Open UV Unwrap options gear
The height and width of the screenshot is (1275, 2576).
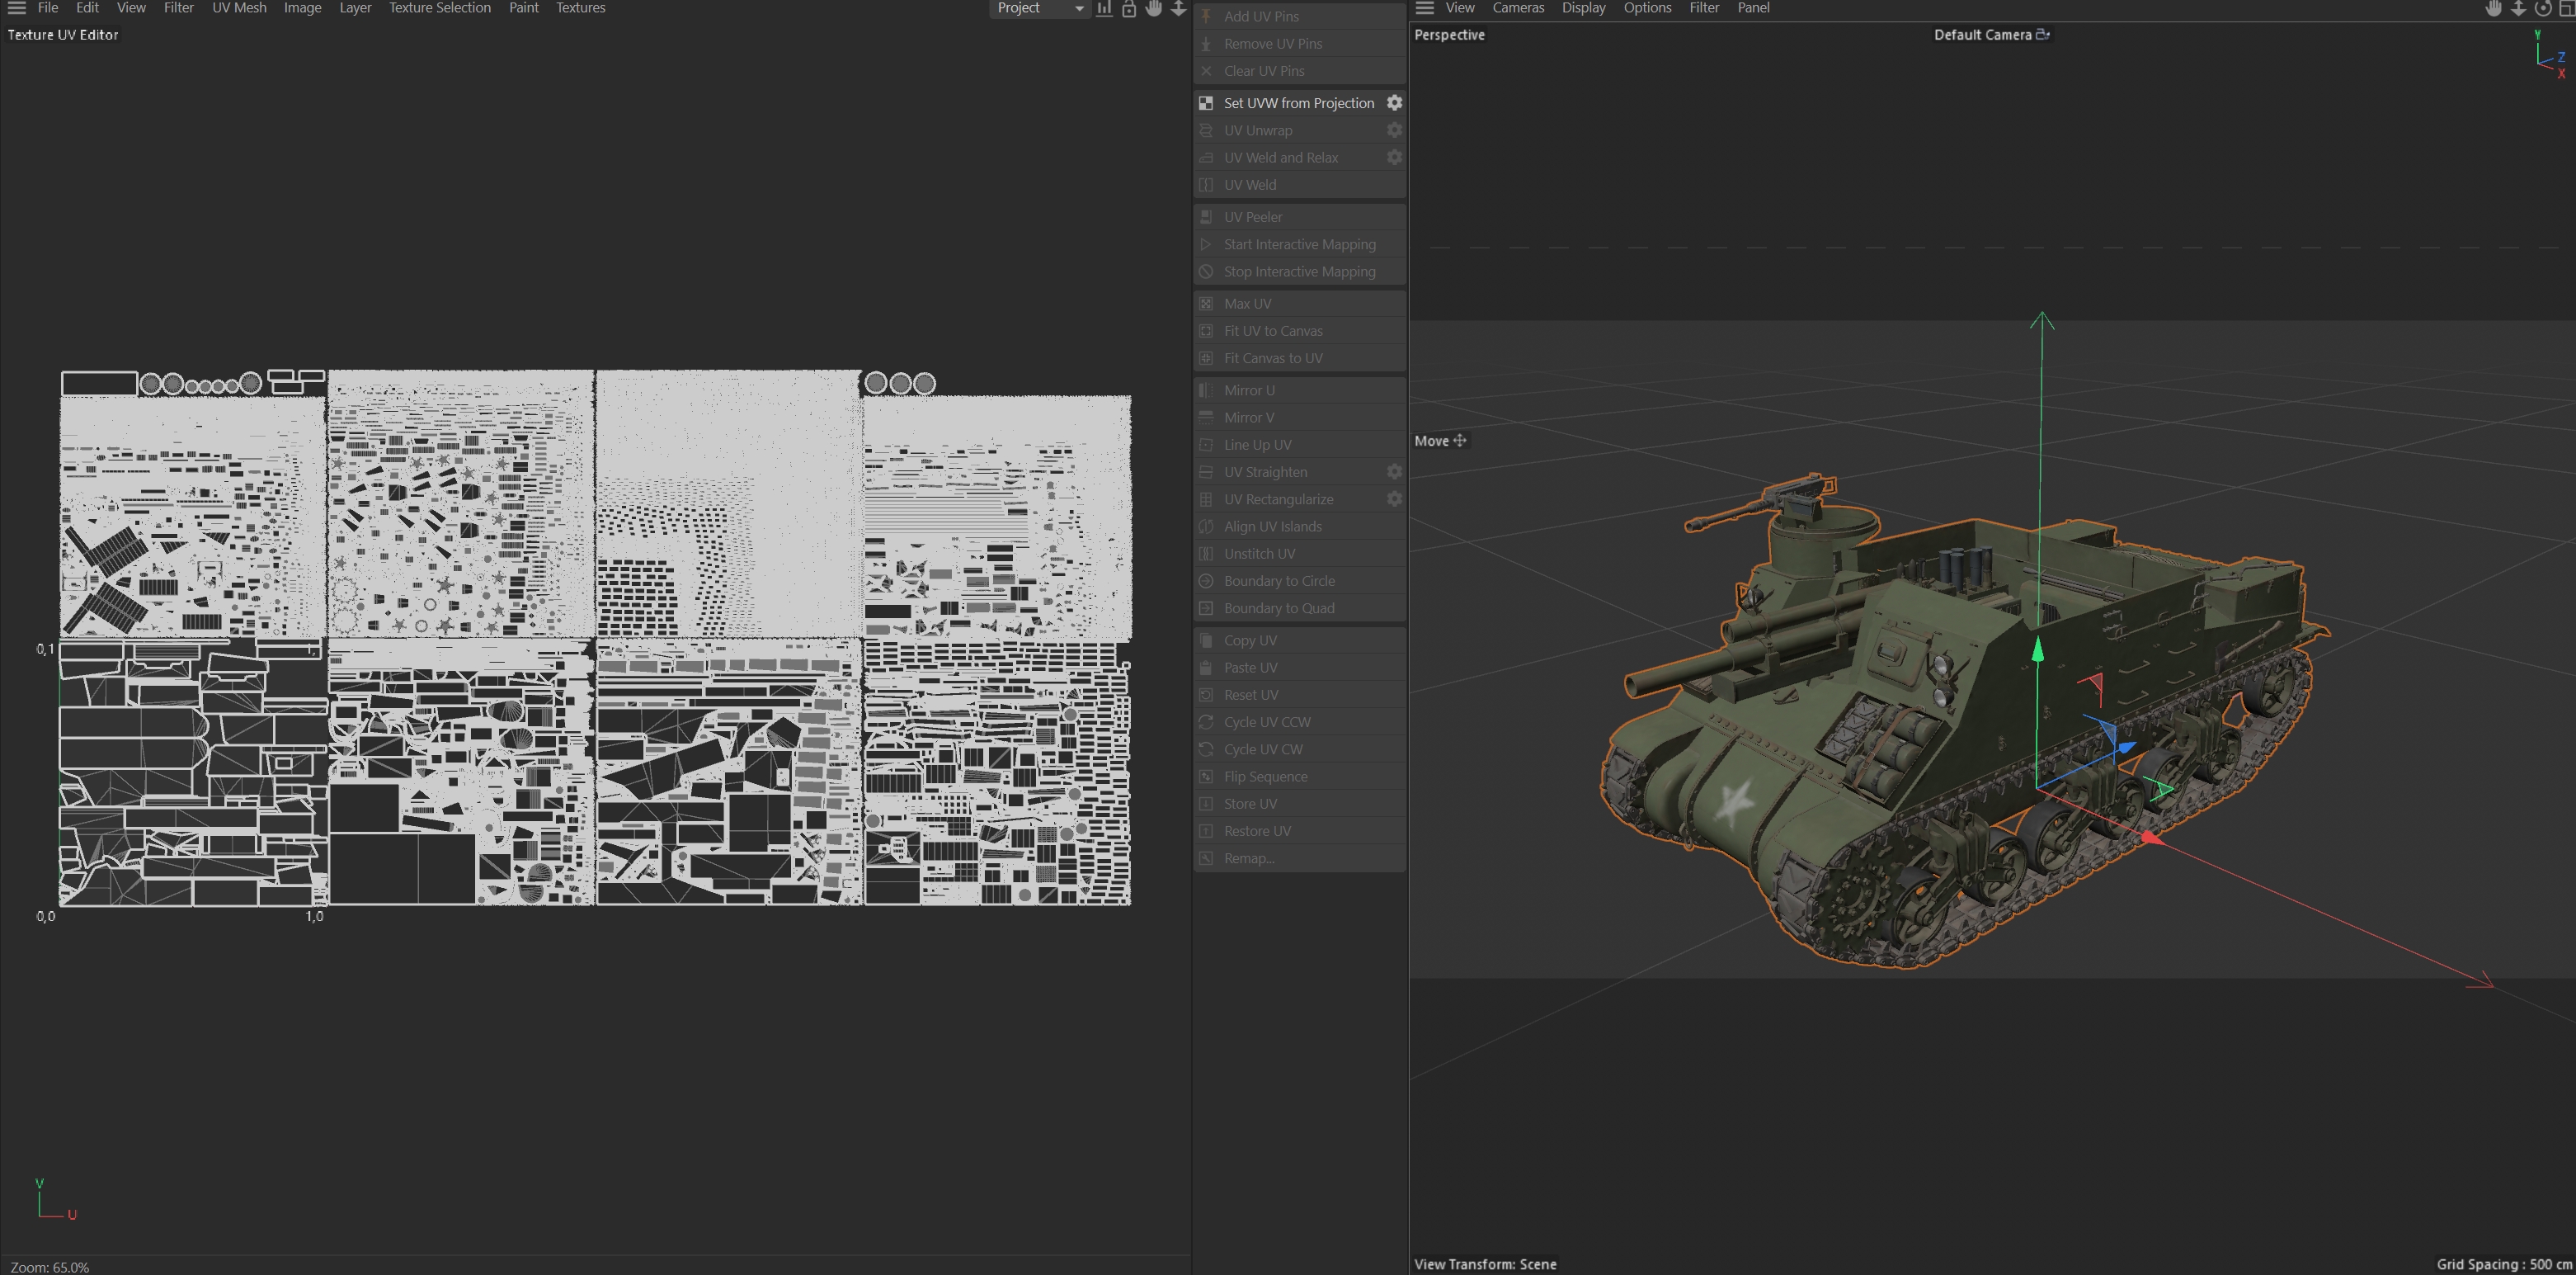(1394, 130)
